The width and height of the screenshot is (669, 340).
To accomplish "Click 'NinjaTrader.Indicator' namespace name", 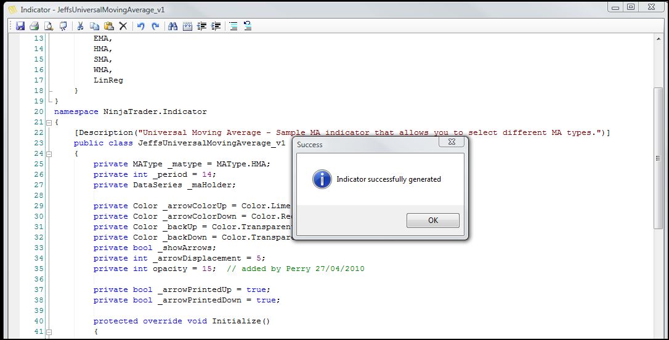I will 155,111.
